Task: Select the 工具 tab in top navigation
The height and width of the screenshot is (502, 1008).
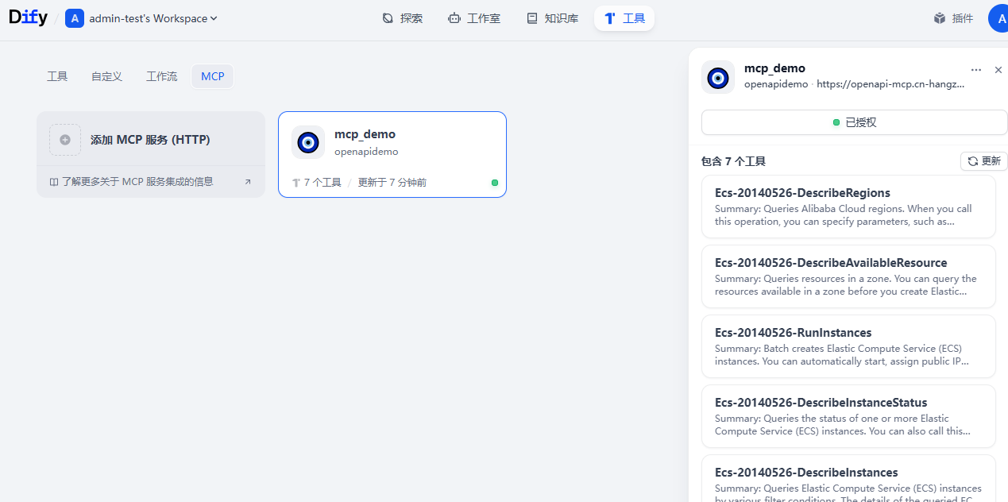Action: click(x=624, y=18)
